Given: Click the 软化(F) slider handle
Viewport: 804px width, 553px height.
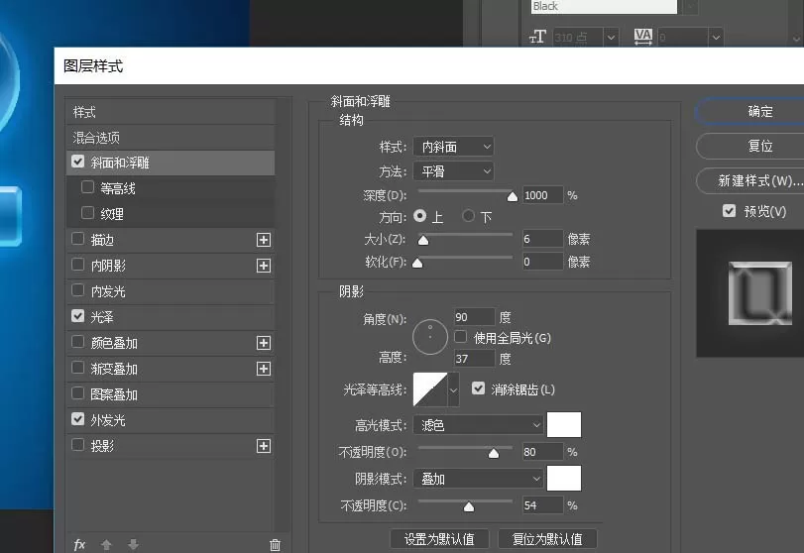Looking at the screenshot, I should (x=417, y=264).
